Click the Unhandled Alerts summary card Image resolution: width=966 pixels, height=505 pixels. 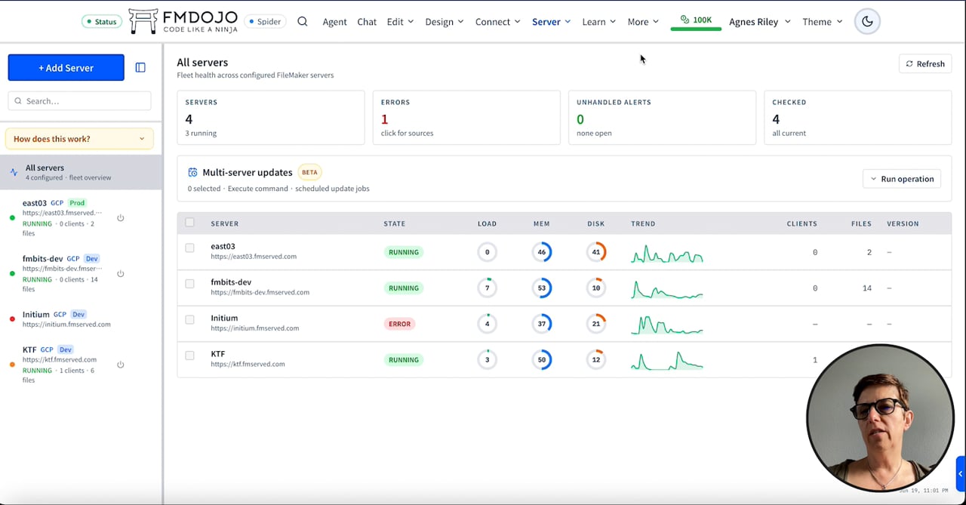662,117
